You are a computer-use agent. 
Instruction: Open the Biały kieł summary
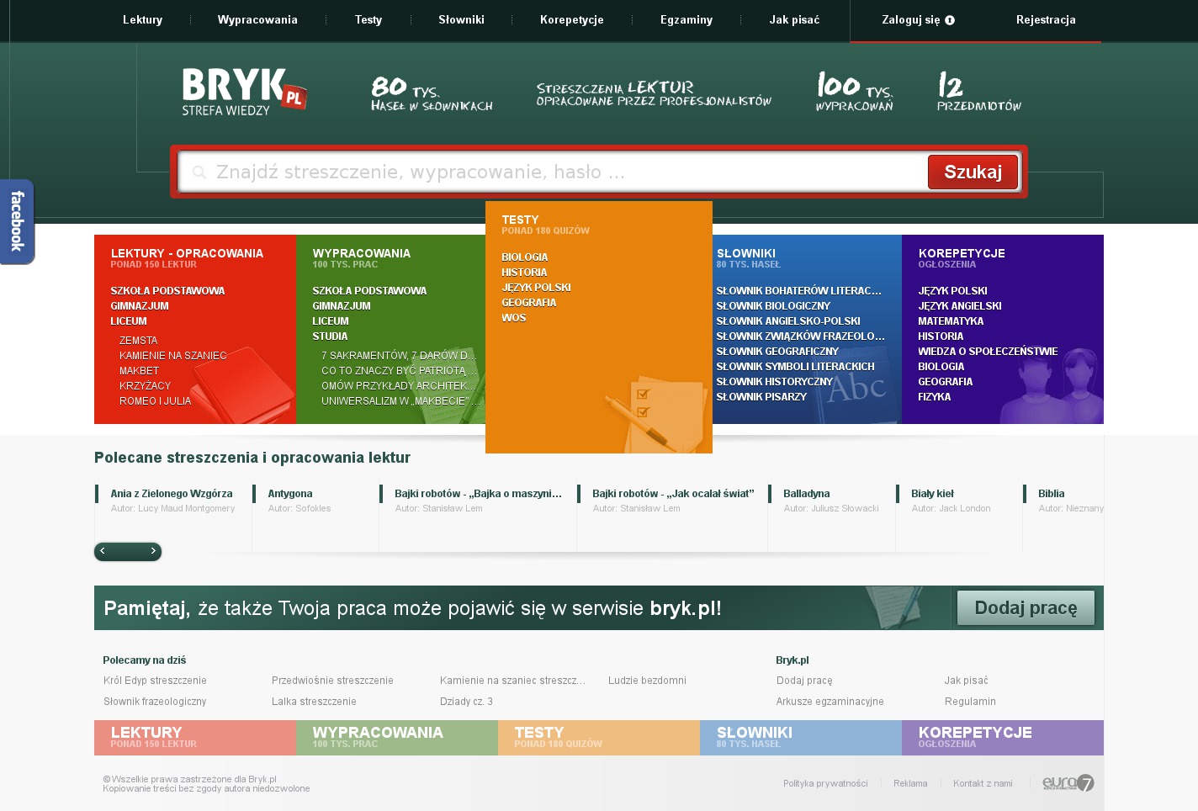click(933, 494)
